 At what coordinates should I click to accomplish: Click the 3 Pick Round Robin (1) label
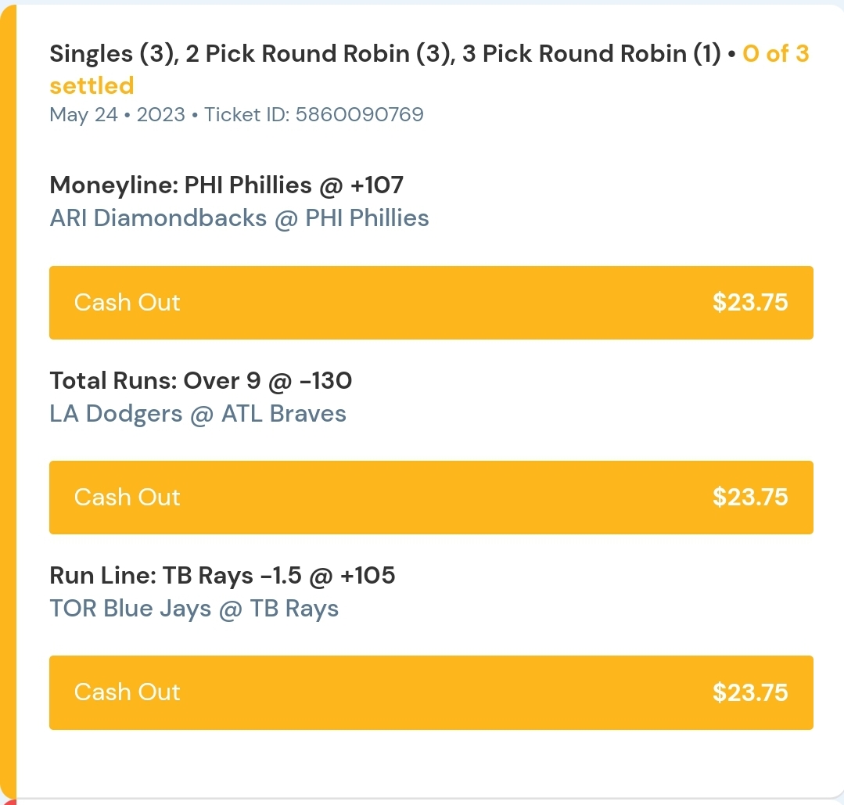coord(591,54)
